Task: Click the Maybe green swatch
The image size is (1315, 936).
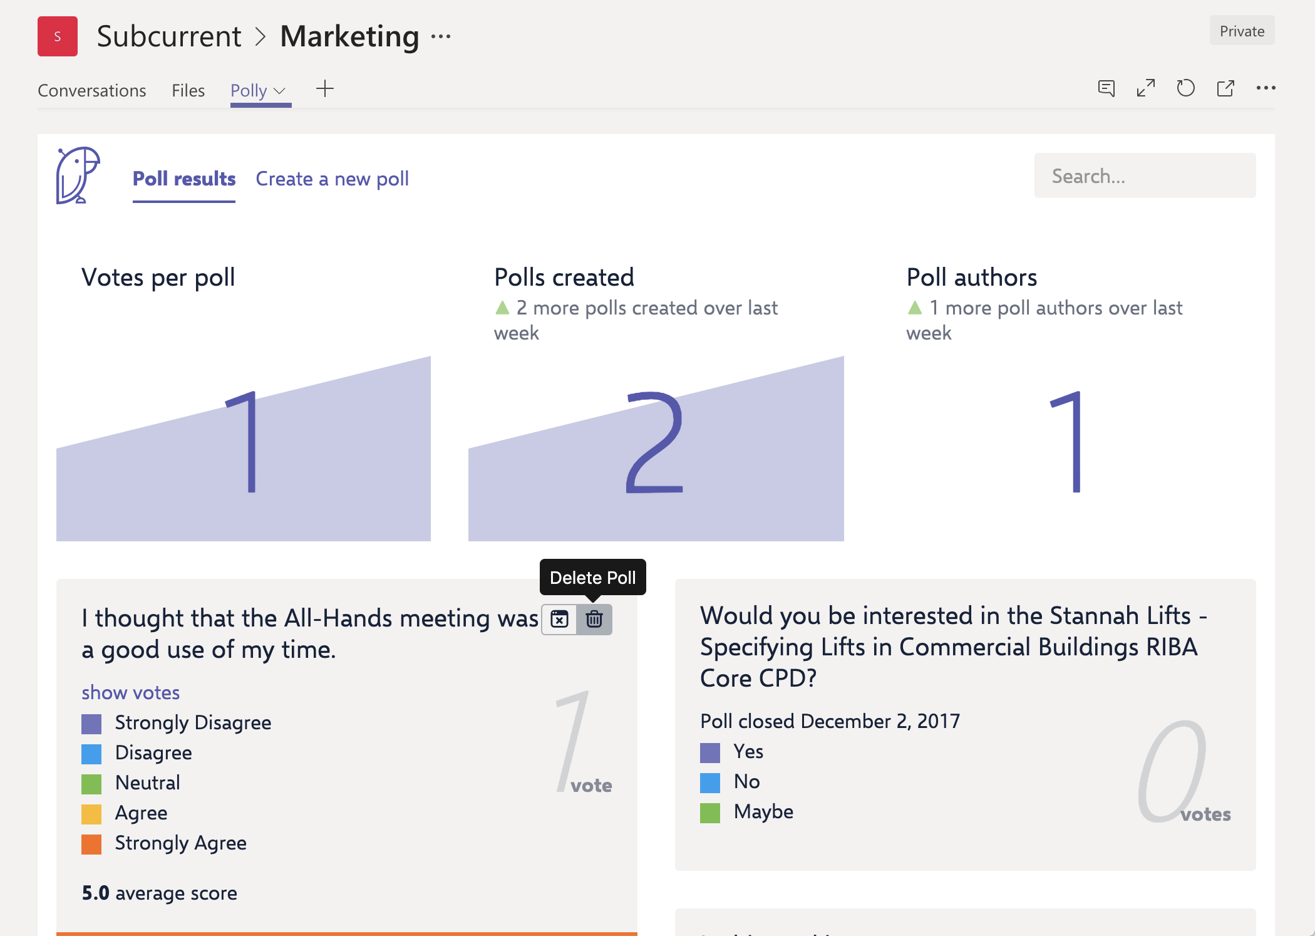Action: coord(710,813)
